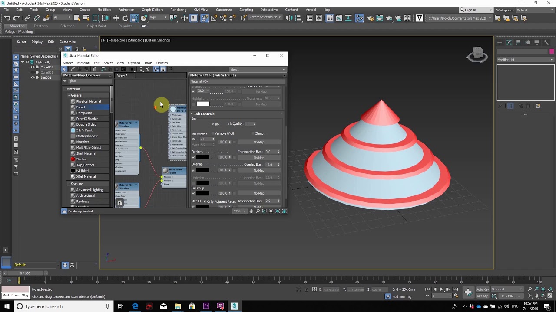The width and height of the screenshot is (556, 312).
Task: Select the Rotate transform tool
Action: click(x=126, y=18)
